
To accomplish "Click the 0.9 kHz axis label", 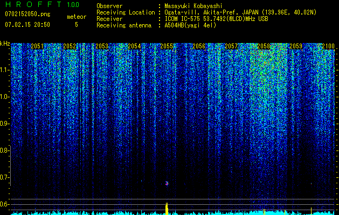I will coord(5,124).
